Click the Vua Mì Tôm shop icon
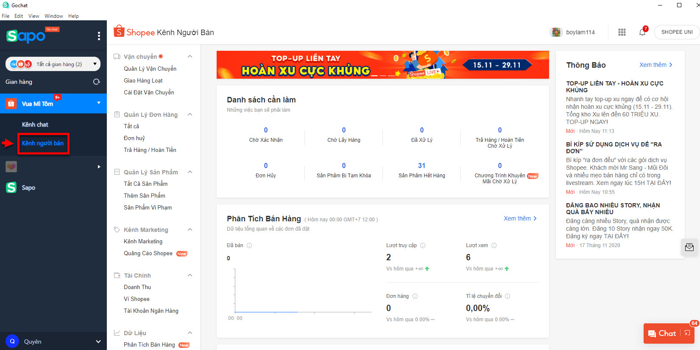The width and height of the screenshot is (700, 350). click(11, 103)
